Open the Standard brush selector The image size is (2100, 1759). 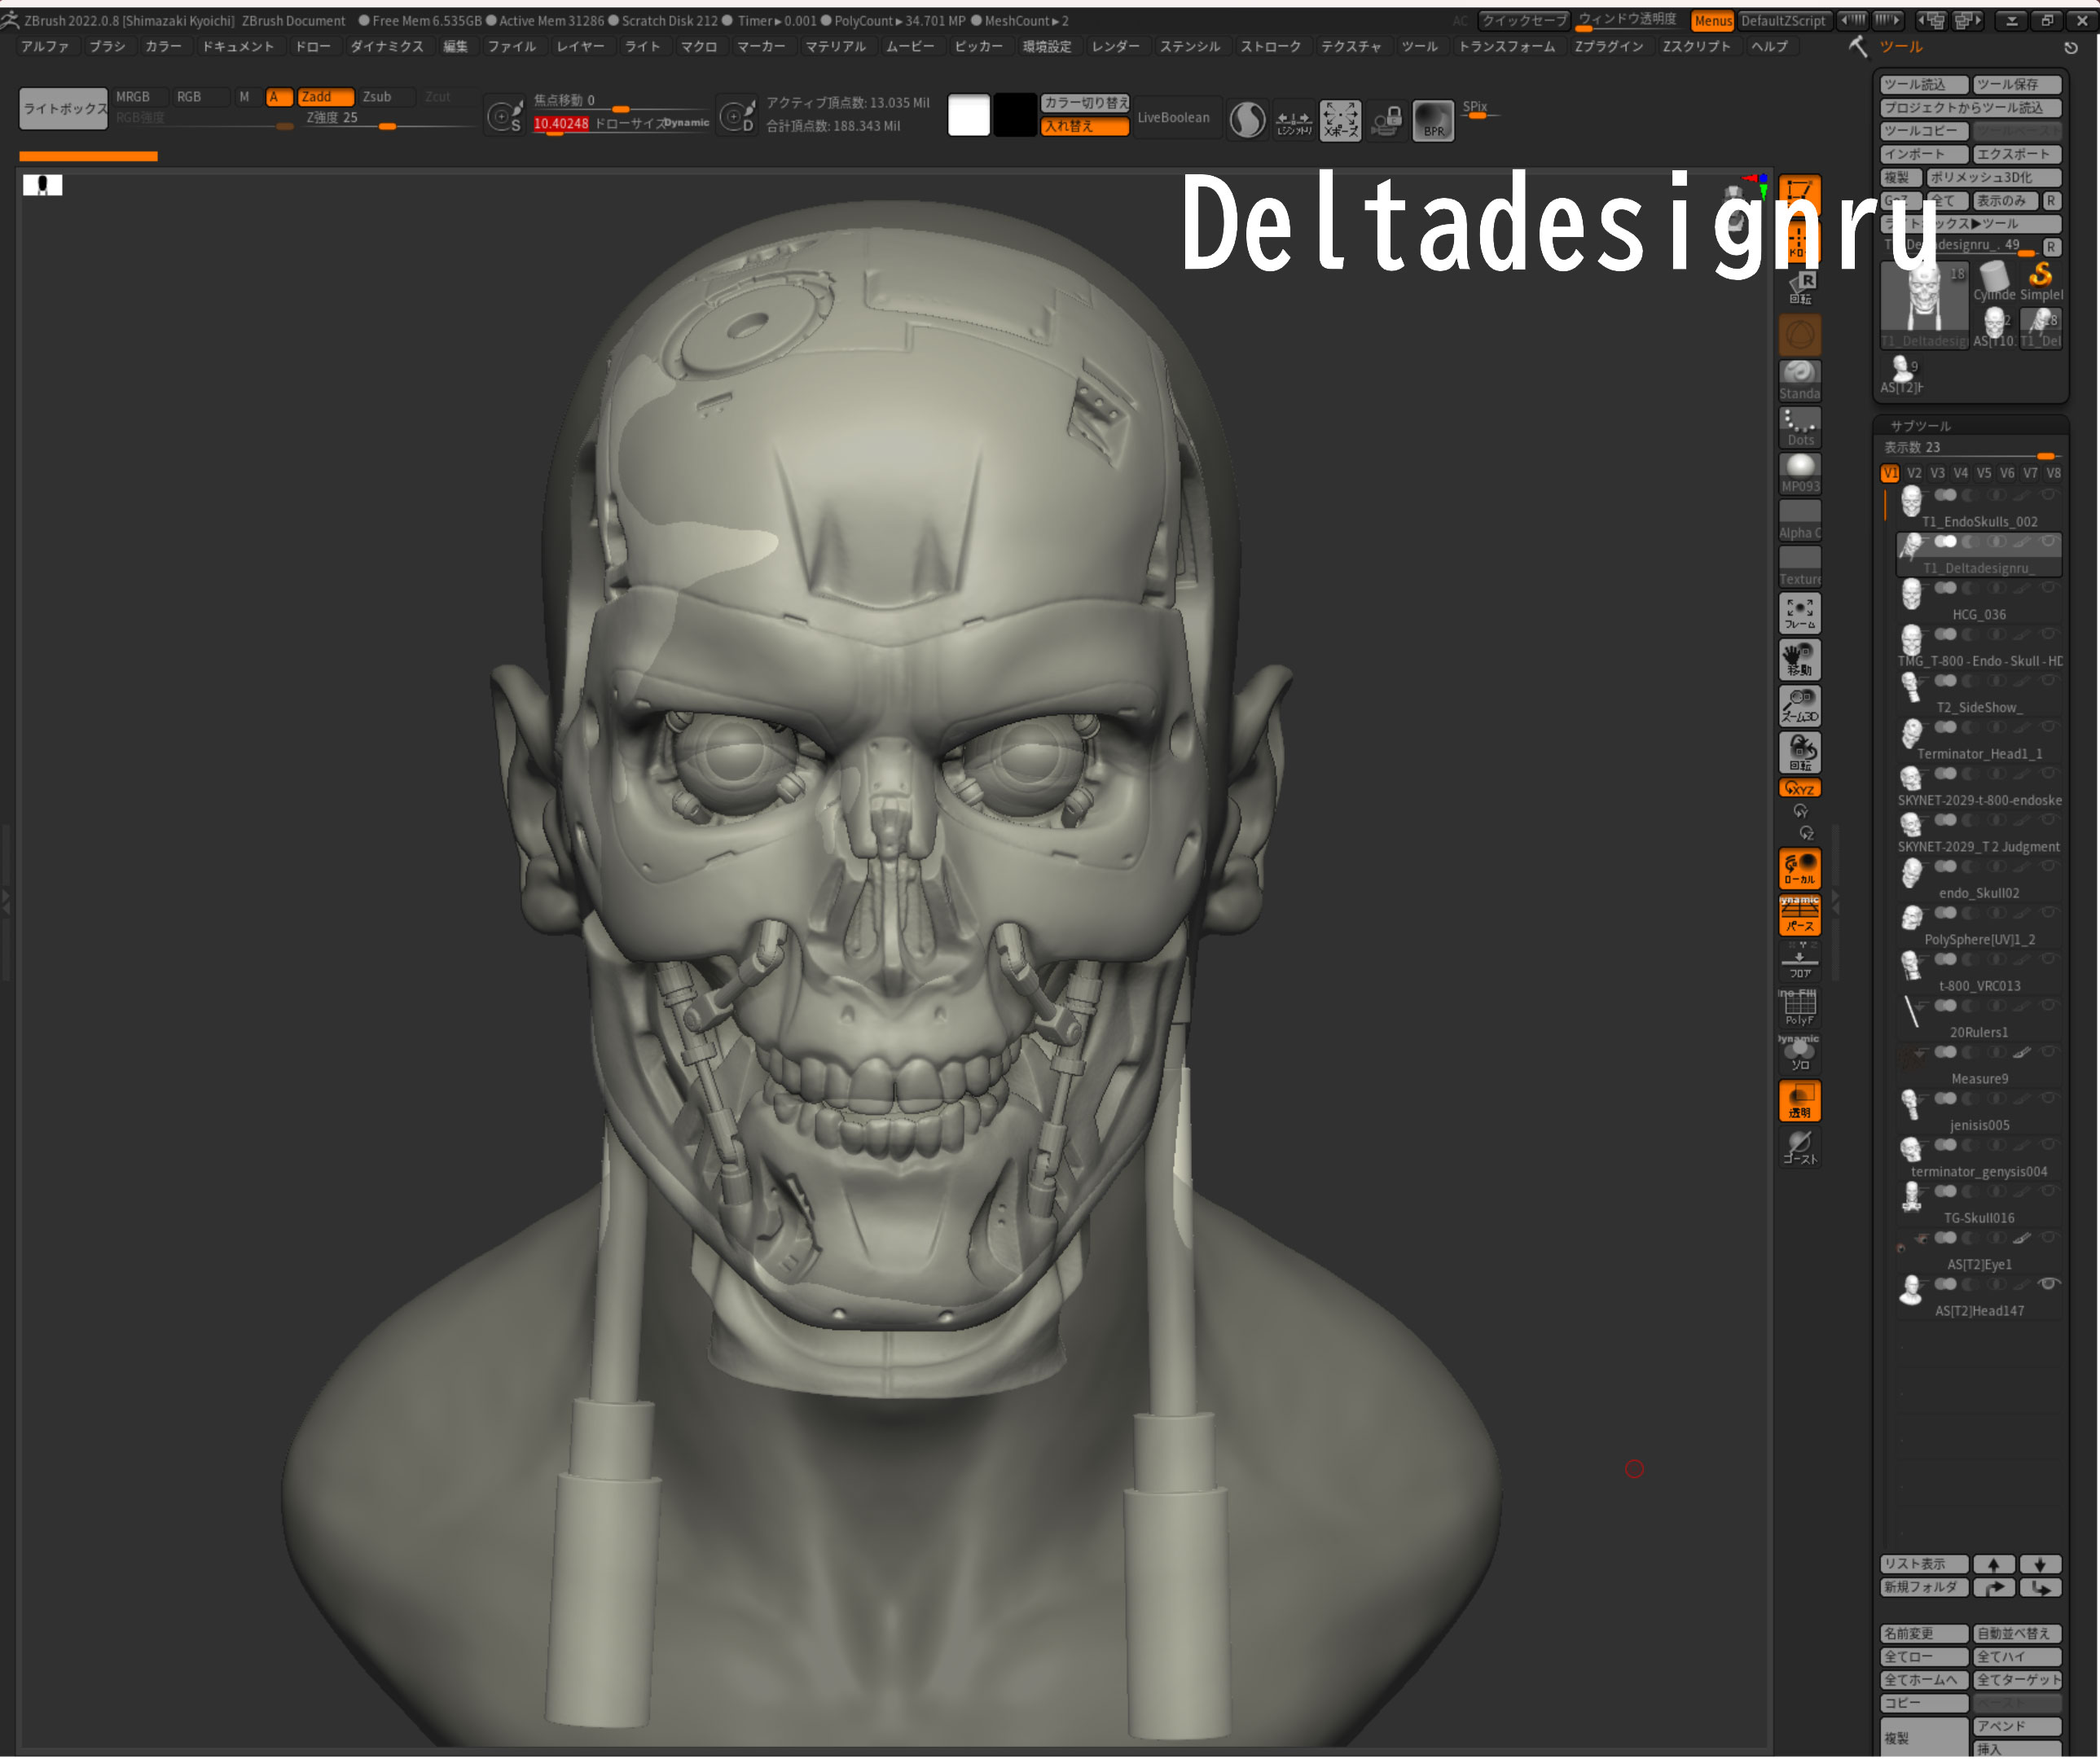coord(1799,381)
